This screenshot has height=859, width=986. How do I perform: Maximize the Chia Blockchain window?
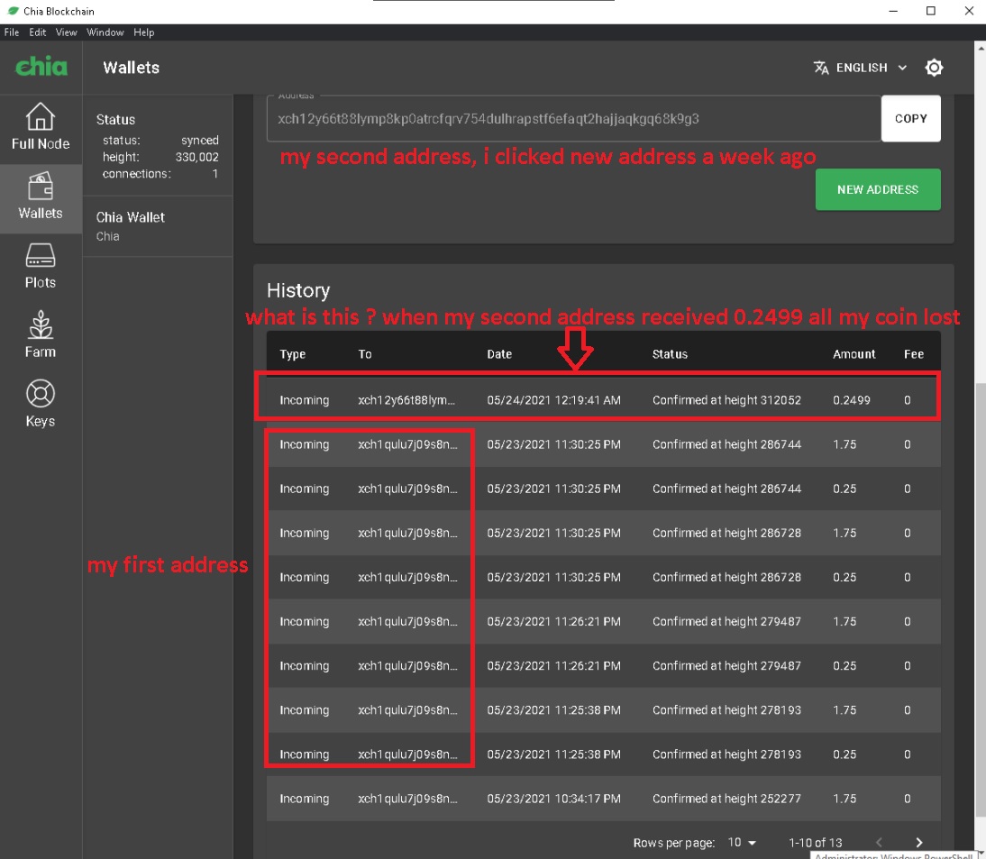tap(931, 11)
